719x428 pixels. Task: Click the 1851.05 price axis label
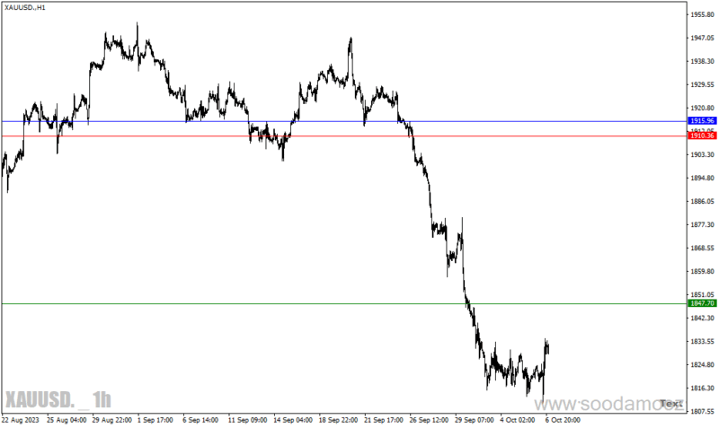(703, 295)
